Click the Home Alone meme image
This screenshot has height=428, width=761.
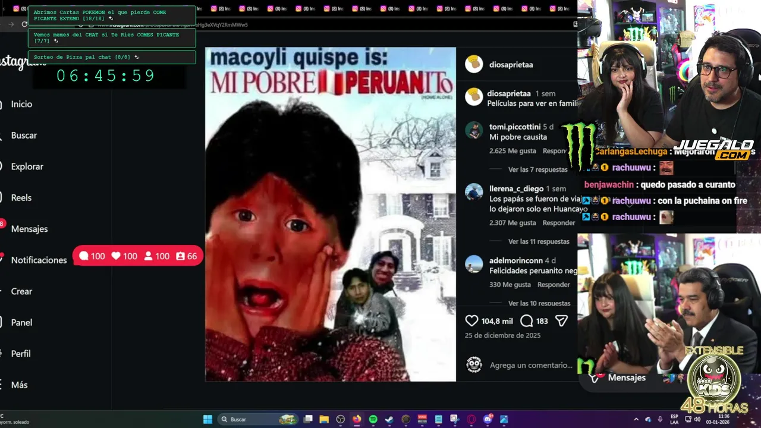click(x=331, y=214)
